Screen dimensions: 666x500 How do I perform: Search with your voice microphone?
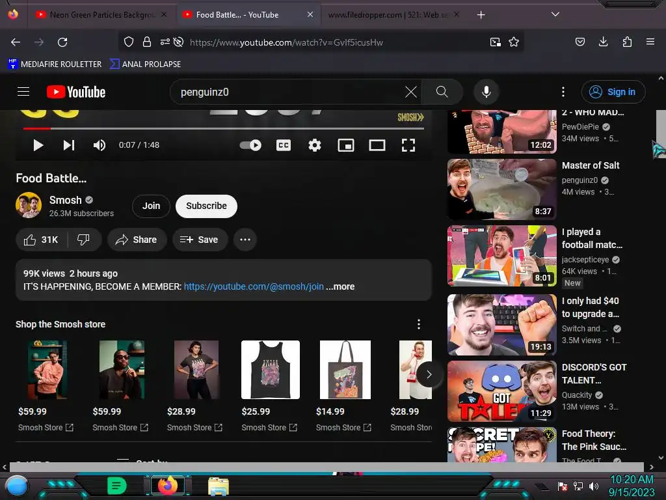(486, 92)
